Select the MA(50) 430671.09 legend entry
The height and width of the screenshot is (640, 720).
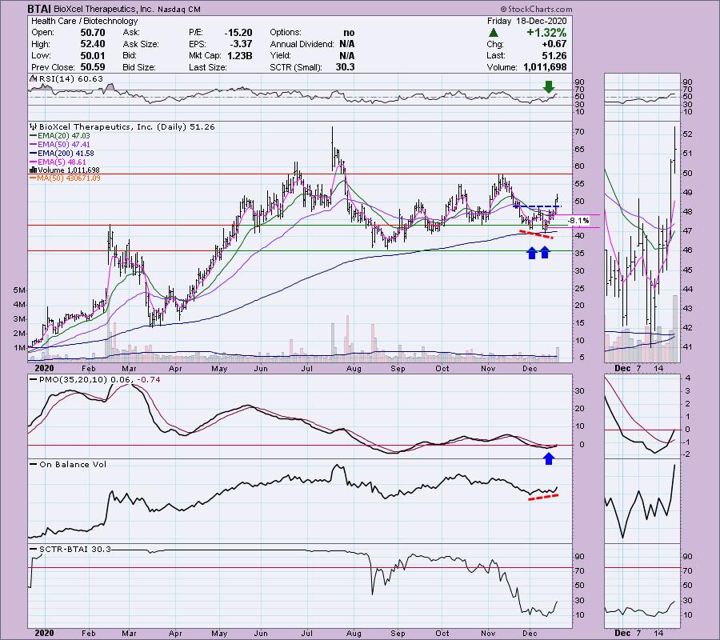click(x=65, y=178)
